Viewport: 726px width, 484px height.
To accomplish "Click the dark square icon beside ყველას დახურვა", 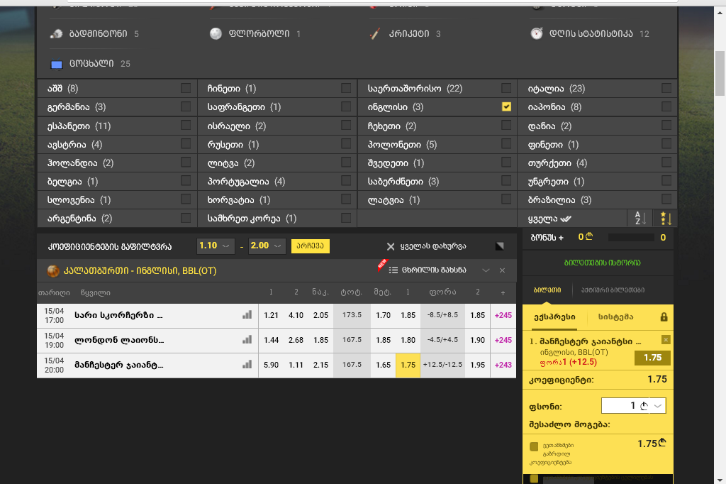I will point(500,246).
